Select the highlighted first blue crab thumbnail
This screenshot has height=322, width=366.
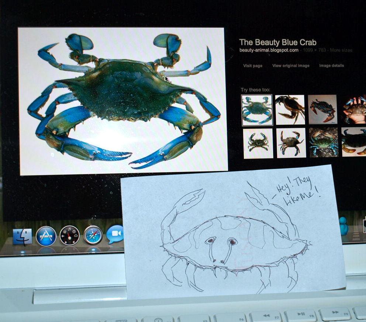[x=257, y=110]
